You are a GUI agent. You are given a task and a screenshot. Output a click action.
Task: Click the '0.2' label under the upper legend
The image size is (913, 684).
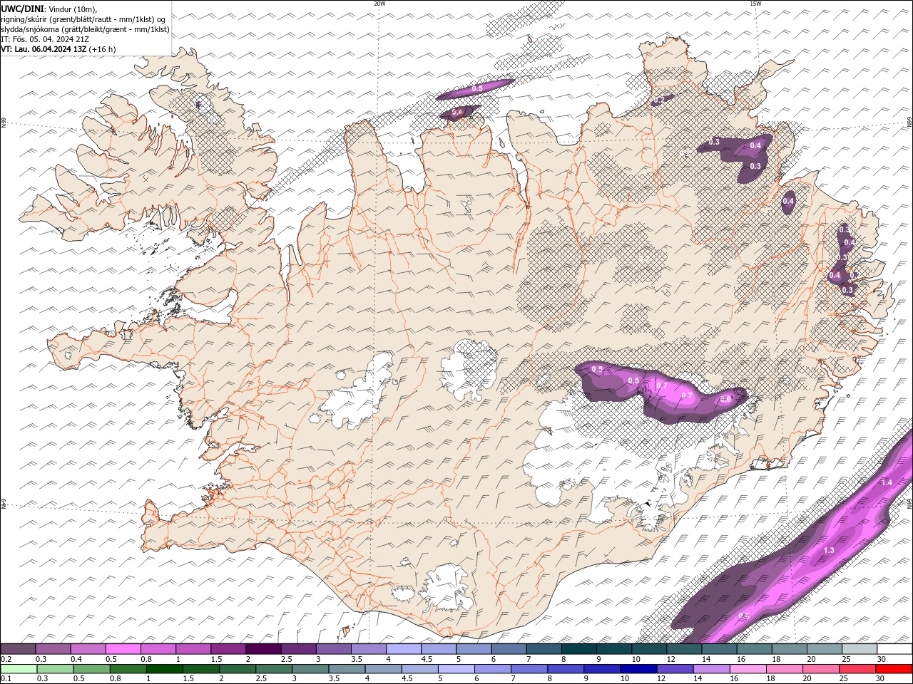point(6,659)
